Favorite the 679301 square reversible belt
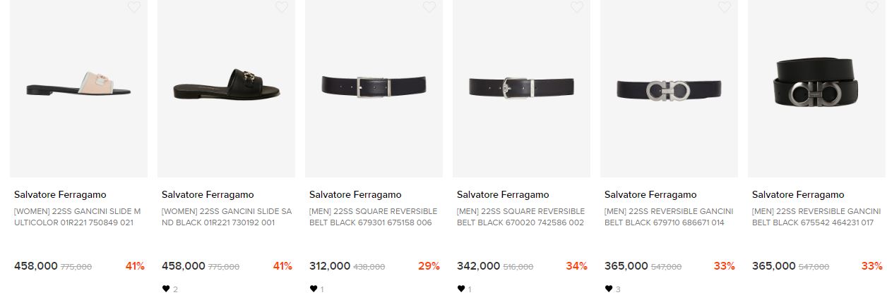Screen dimensions: 887x295 (429, 7)
